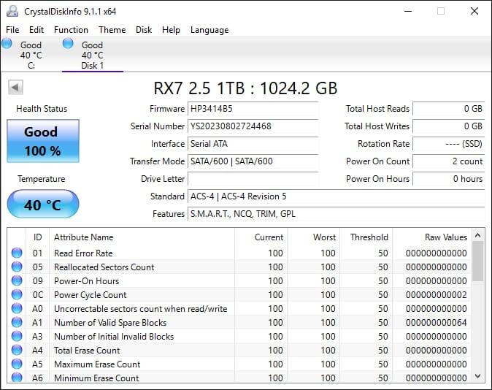Click status orb for Total Erase Count row
492x390 pixels.
click(17, 351)
